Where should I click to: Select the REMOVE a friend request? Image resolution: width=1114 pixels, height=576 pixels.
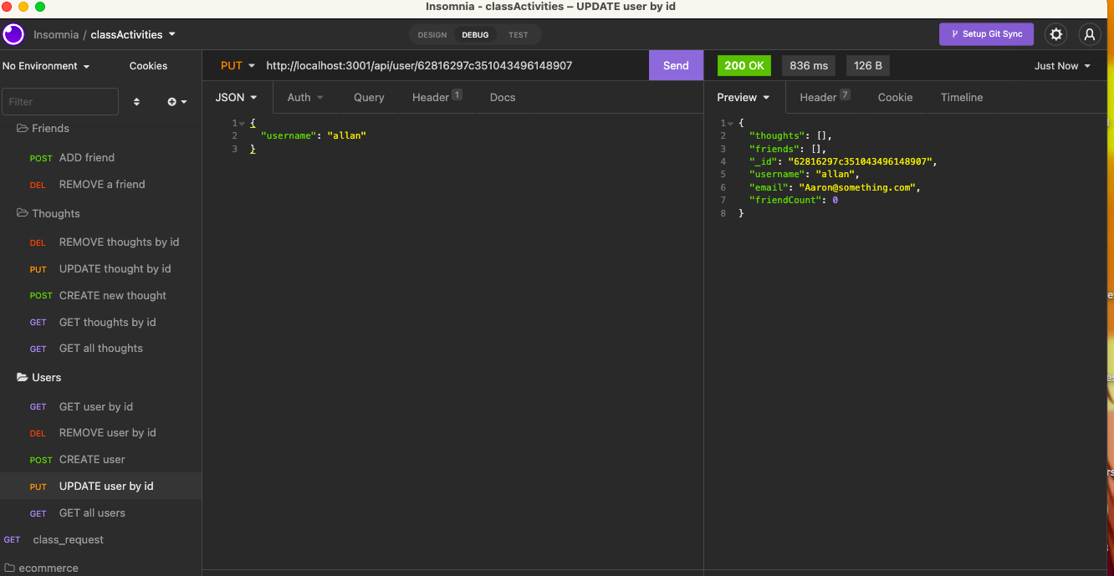click(100, 184)
